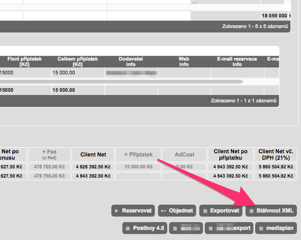Screen dimensions: 301x240
Task: Click blurred button right of Postbuy 4.0
Action: tap(186, 228)
